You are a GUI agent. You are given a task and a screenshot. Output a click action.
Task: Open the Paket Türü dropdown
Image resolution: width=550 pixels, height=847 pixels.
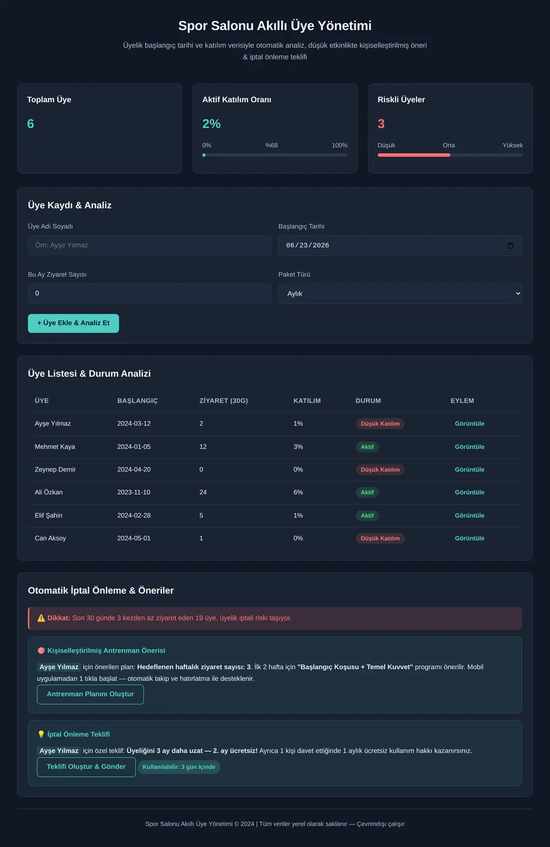click(400, 294)
